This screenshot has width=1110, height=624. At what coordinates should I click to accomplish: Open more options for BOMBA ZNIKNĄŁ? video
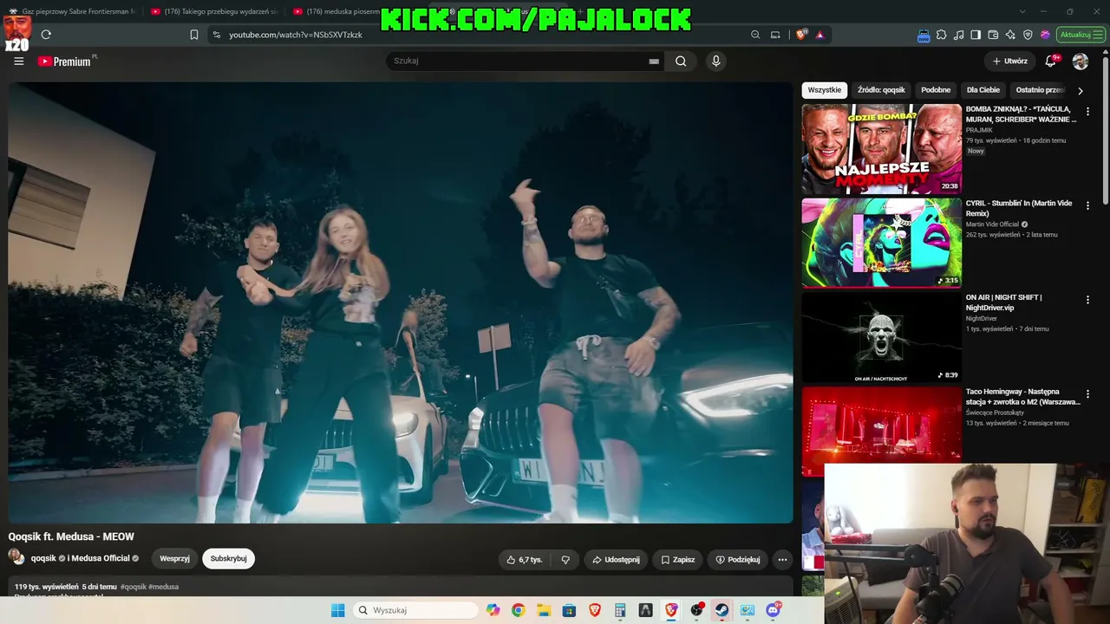point(1087,111)
